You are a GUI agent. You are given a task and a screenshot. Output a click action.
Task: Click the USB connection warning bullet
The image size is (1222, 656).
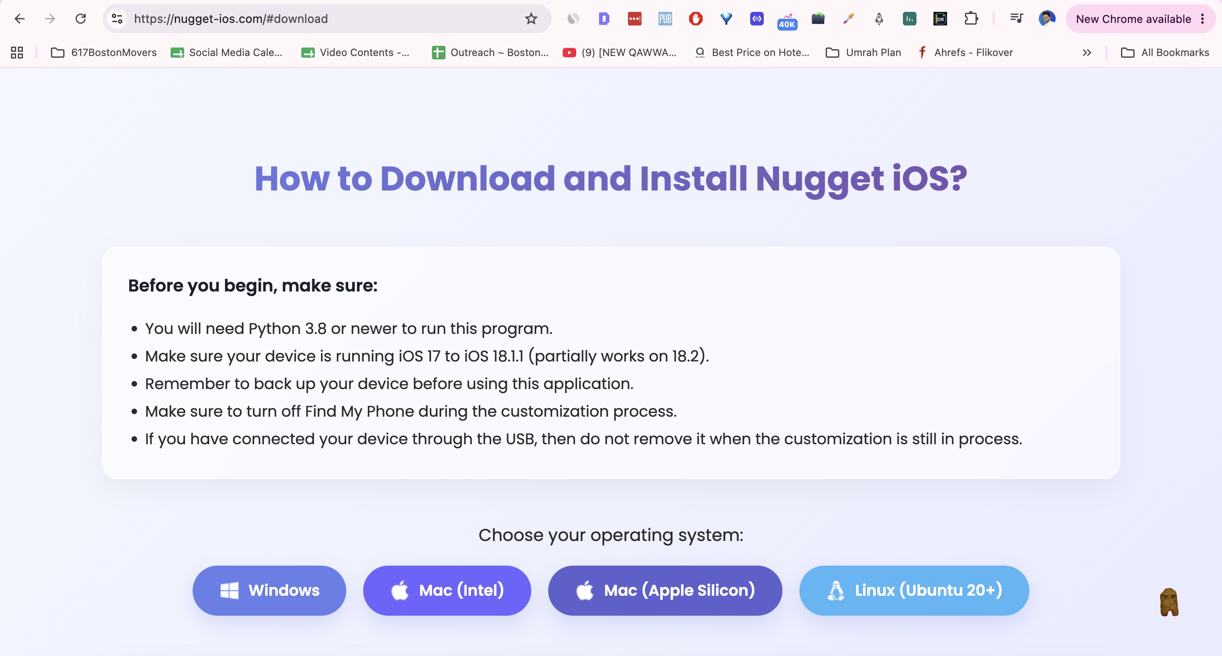point(583,439)
